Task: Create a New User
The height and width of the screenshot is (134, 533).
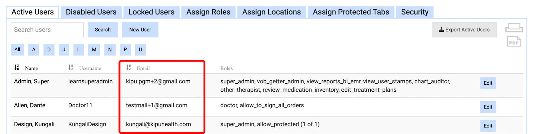Action: (x=140, y=30)
